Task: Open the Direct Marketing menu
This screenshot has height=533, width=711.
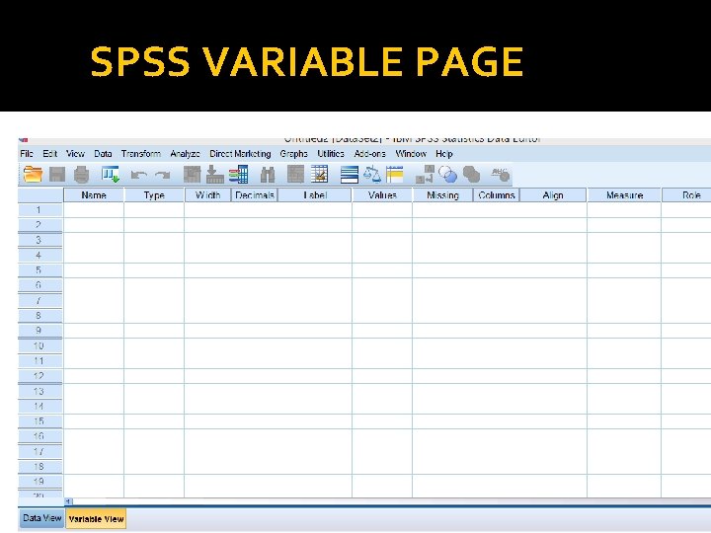Action: tap(240, 154)
